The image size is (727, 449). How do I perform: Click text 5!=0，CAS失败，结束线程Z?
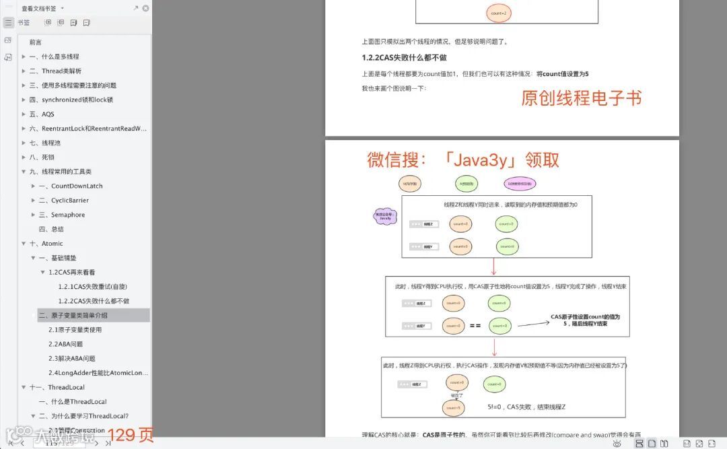click(x=526, y=407)
